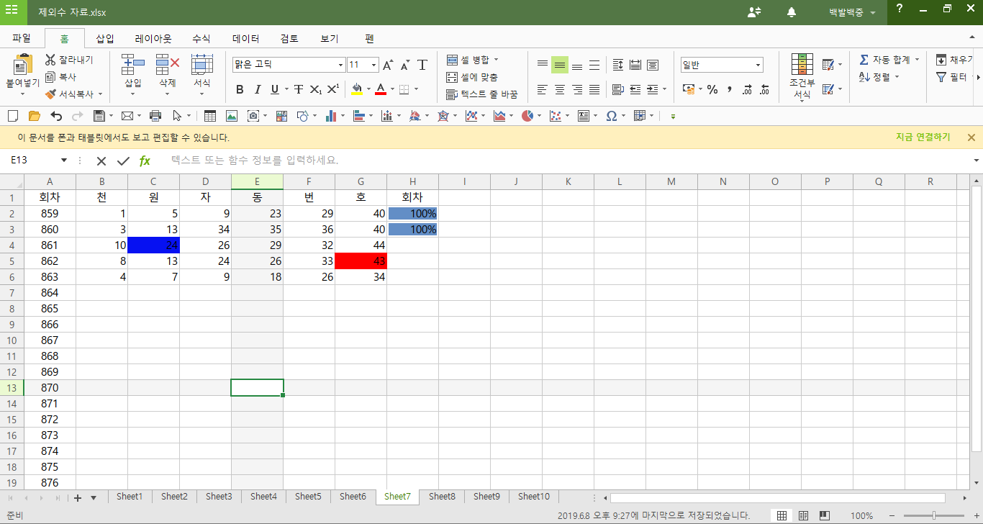Open the 수식 (Formulas) ribbon tab

[x=201, y=39]
